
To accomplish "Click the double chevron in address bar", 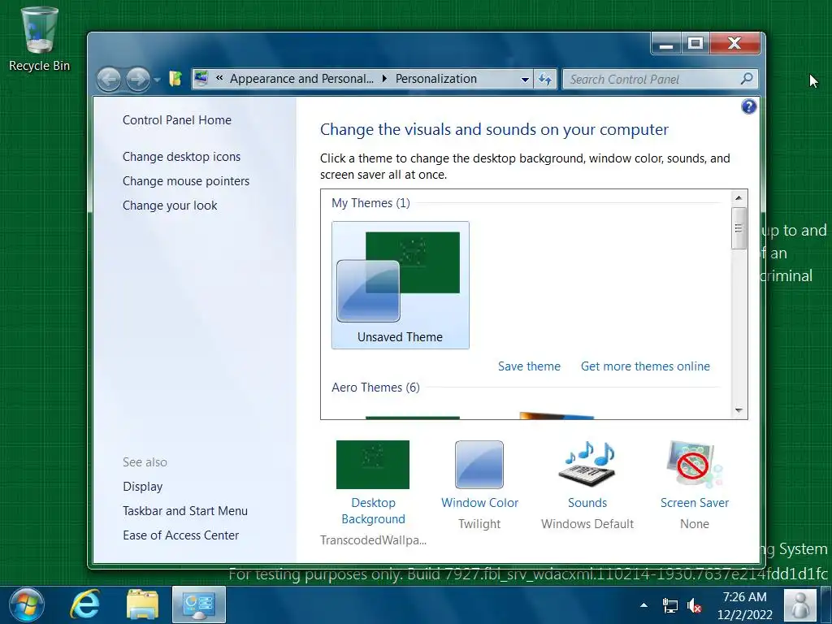I will point(219,79).
